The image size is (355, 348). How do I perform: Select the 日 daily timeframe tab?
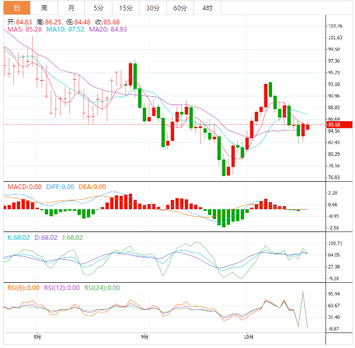pyautogui.click(x=17, y=8)
